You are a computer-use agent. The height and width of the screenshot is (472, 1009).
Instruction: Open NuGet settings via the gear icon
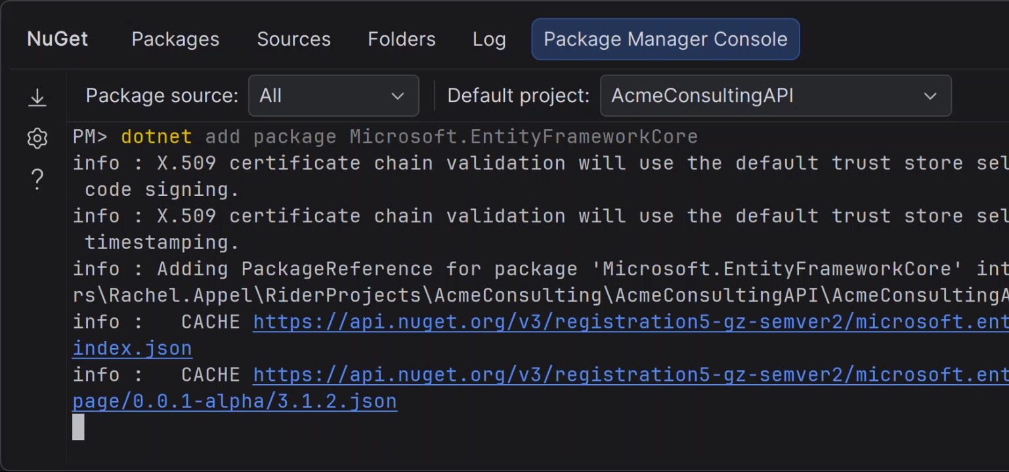click(37, 138)
